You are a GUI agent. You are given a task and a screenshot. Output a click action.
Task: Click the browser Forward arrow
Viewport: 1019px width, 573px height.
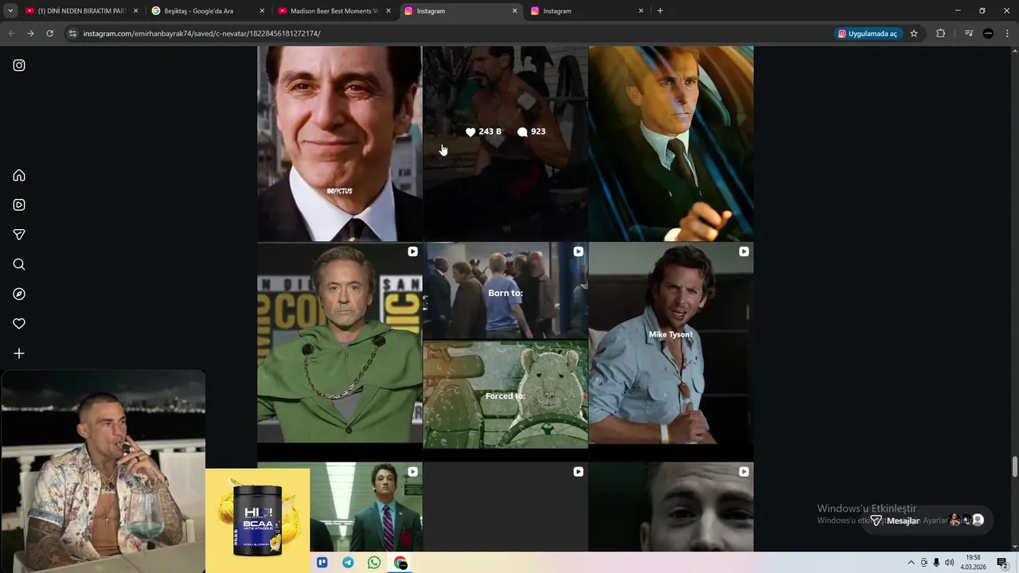[x=30, y=33]
